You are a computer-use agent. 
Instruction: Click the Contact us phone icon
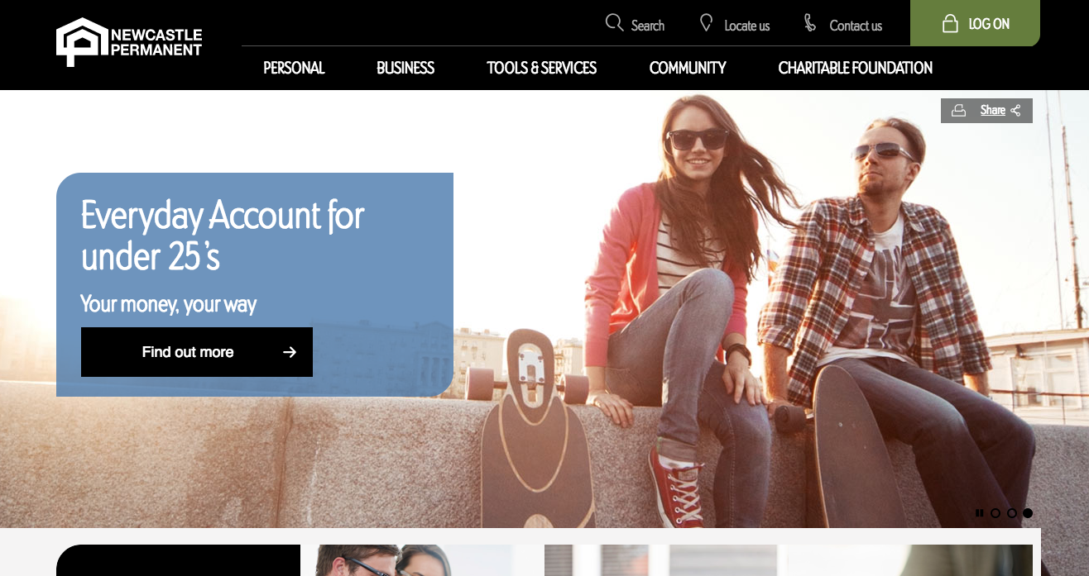pos(810,22)
